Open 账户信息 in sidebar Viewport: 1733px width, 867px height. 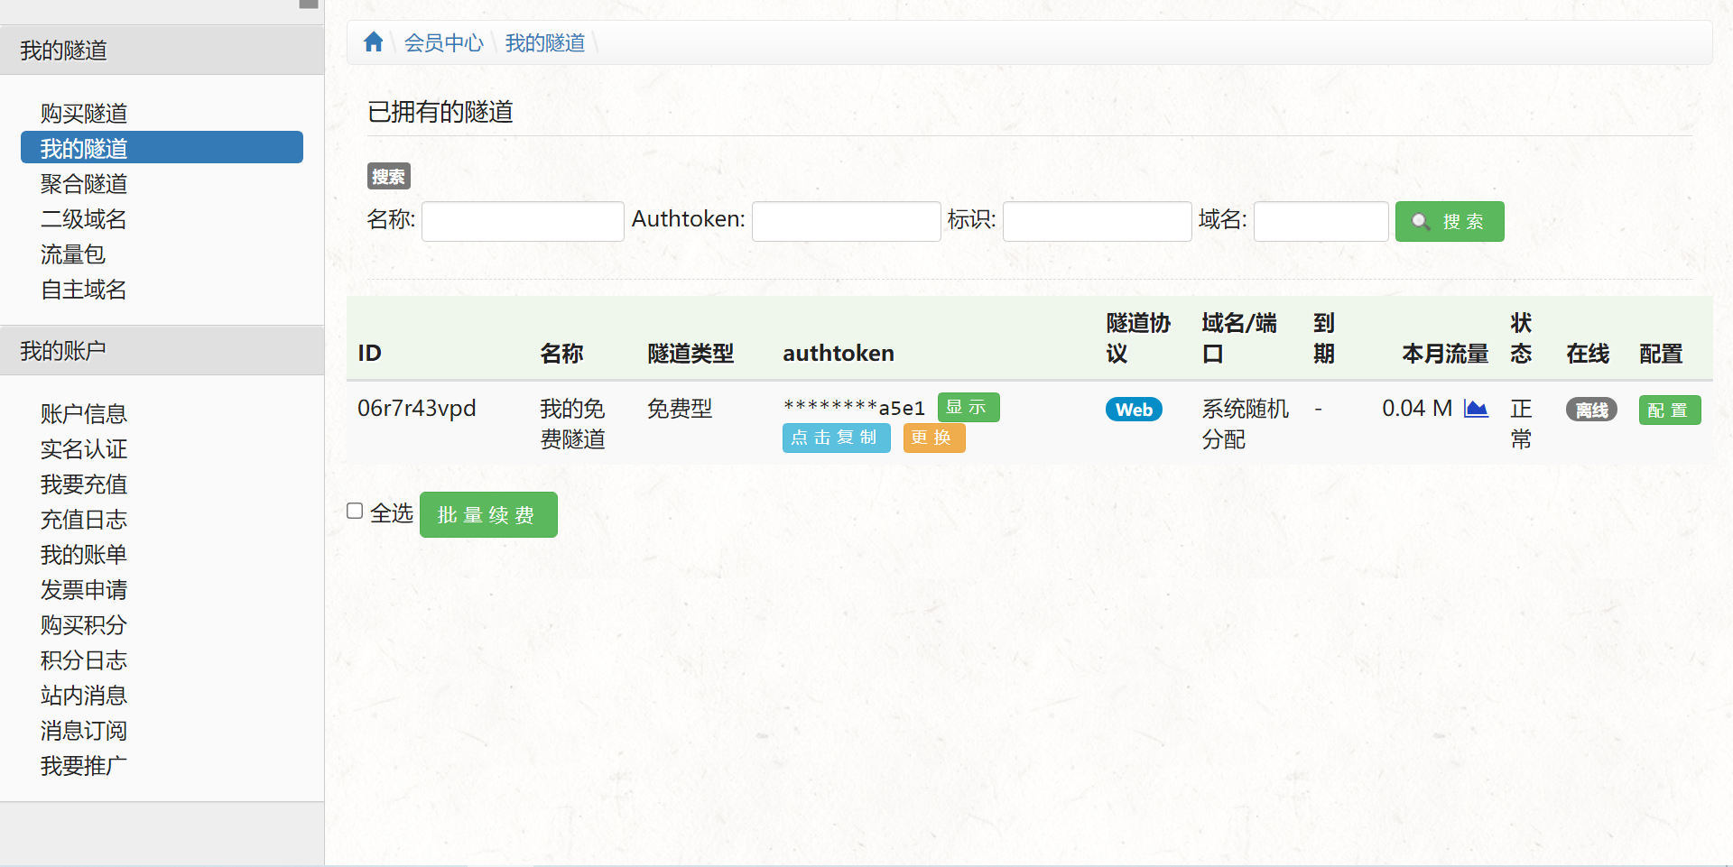point(84,413)
